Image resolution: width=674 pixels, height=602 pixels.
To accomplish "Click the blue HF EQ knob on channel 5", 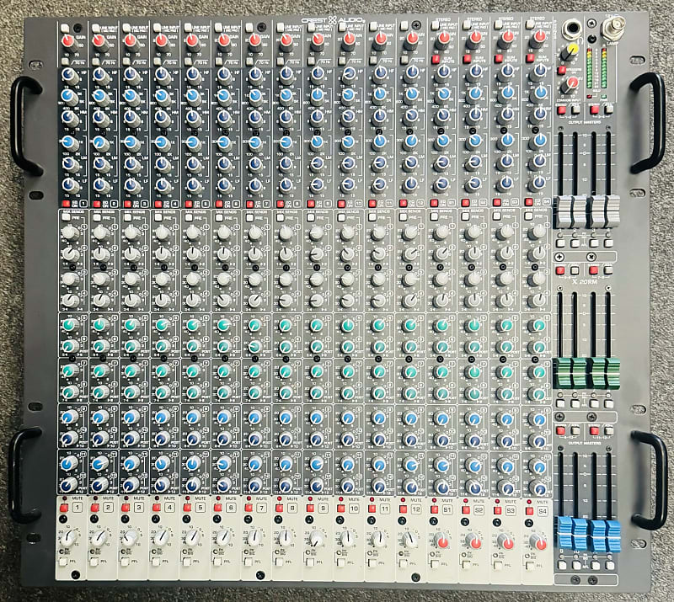I will point(193,75).
